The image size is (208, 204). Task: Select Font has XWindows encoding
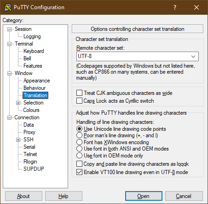pos(79,142)
